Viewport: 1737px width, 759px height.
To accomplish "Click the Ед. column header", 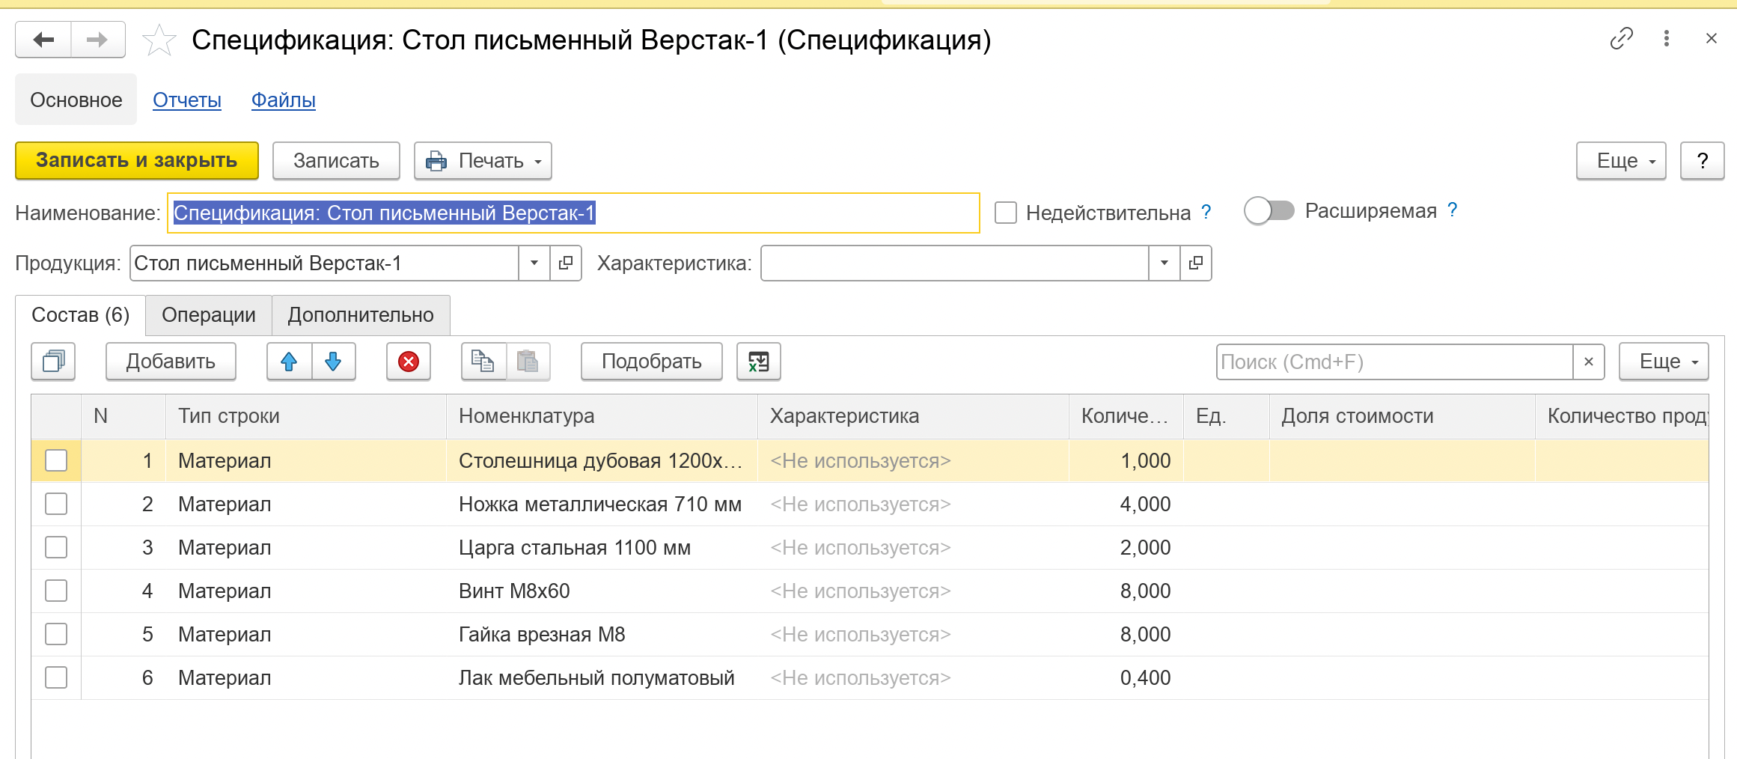I will click(x=1226, y=416).
